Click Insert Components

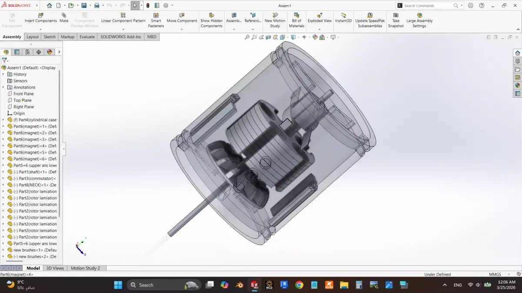pyautogui.click(x=41, y=18)
